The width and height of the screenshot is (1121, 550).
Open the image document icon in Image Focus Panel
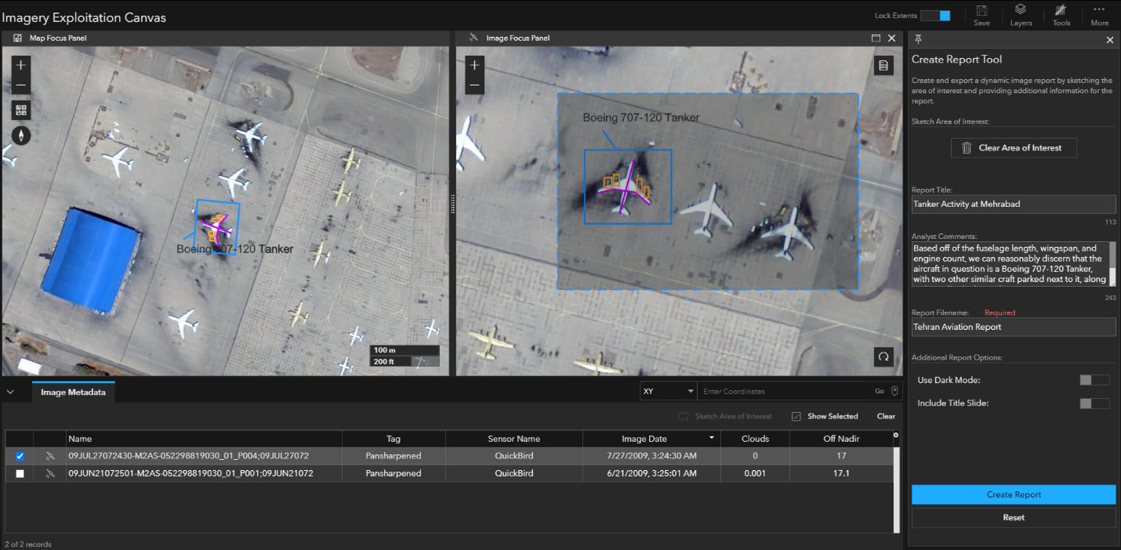point(883,66)
